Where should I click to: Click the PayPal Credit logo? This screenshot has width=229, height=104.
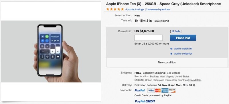145,101
